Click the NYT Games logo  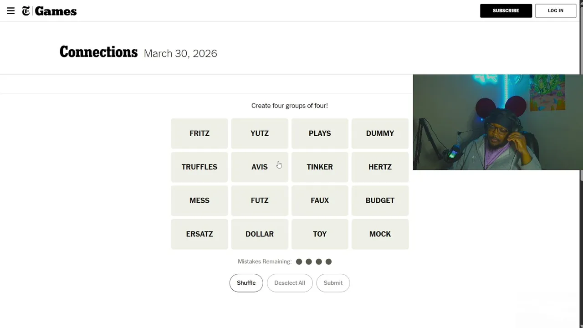[49, 11]
